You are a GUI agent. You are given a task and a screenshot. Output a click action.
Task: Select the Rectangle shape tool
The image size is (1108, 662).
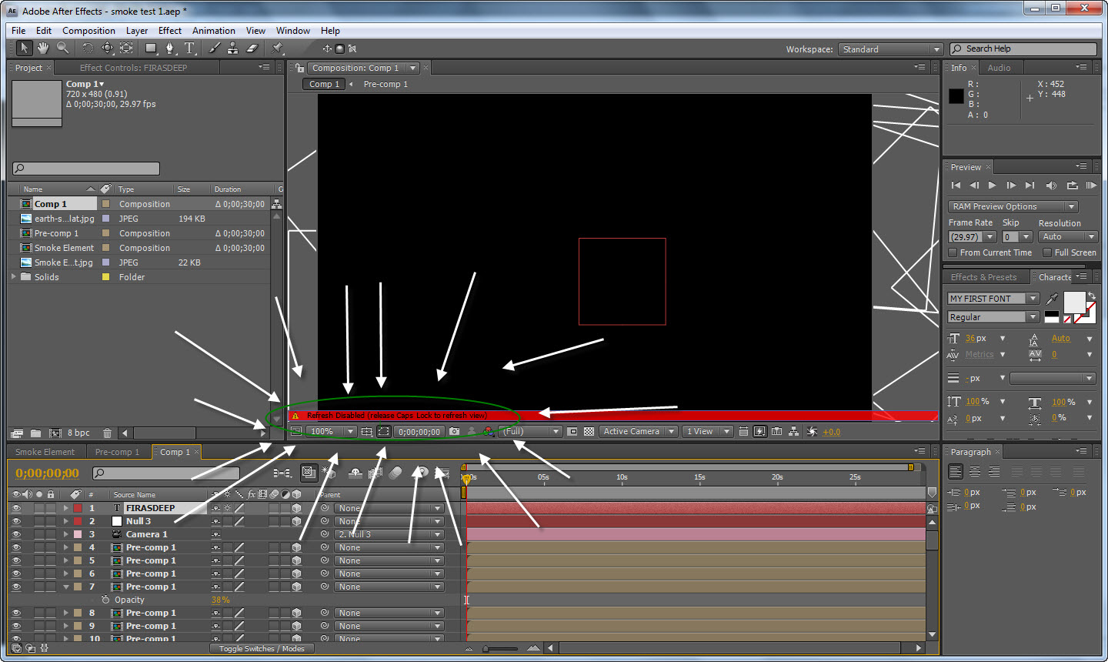pyautogui.click(x=152, y=48)
